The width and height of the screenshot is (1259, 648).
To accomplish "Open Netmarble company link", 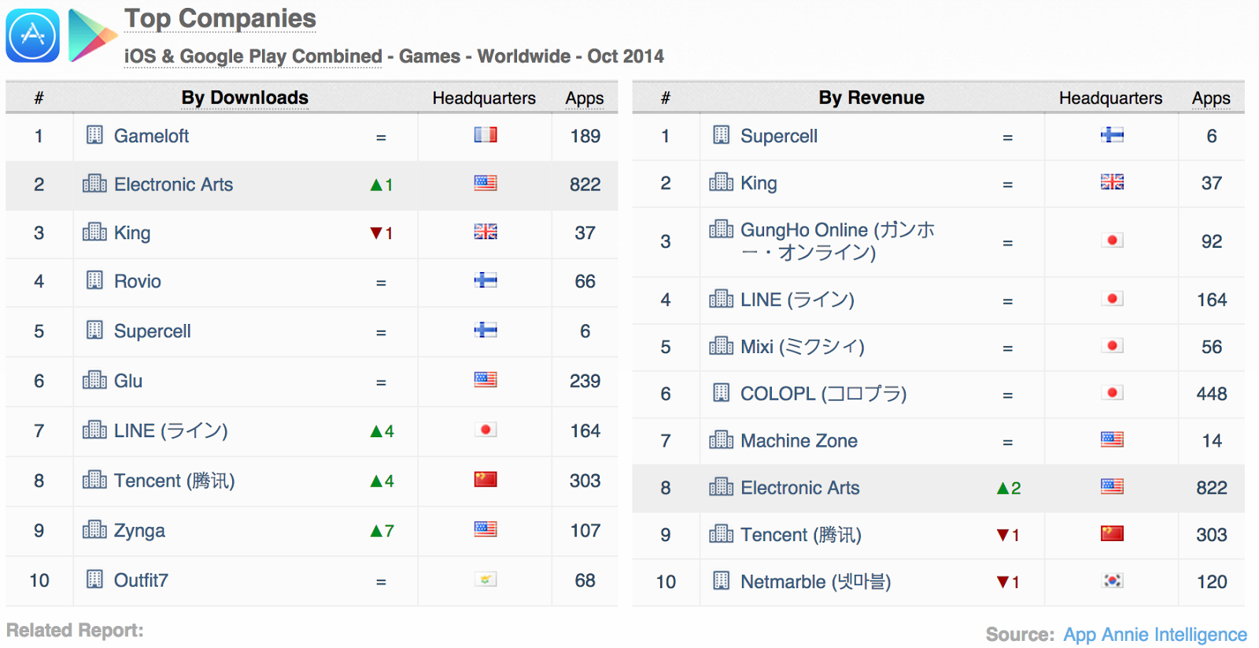I will pos(815,582).
